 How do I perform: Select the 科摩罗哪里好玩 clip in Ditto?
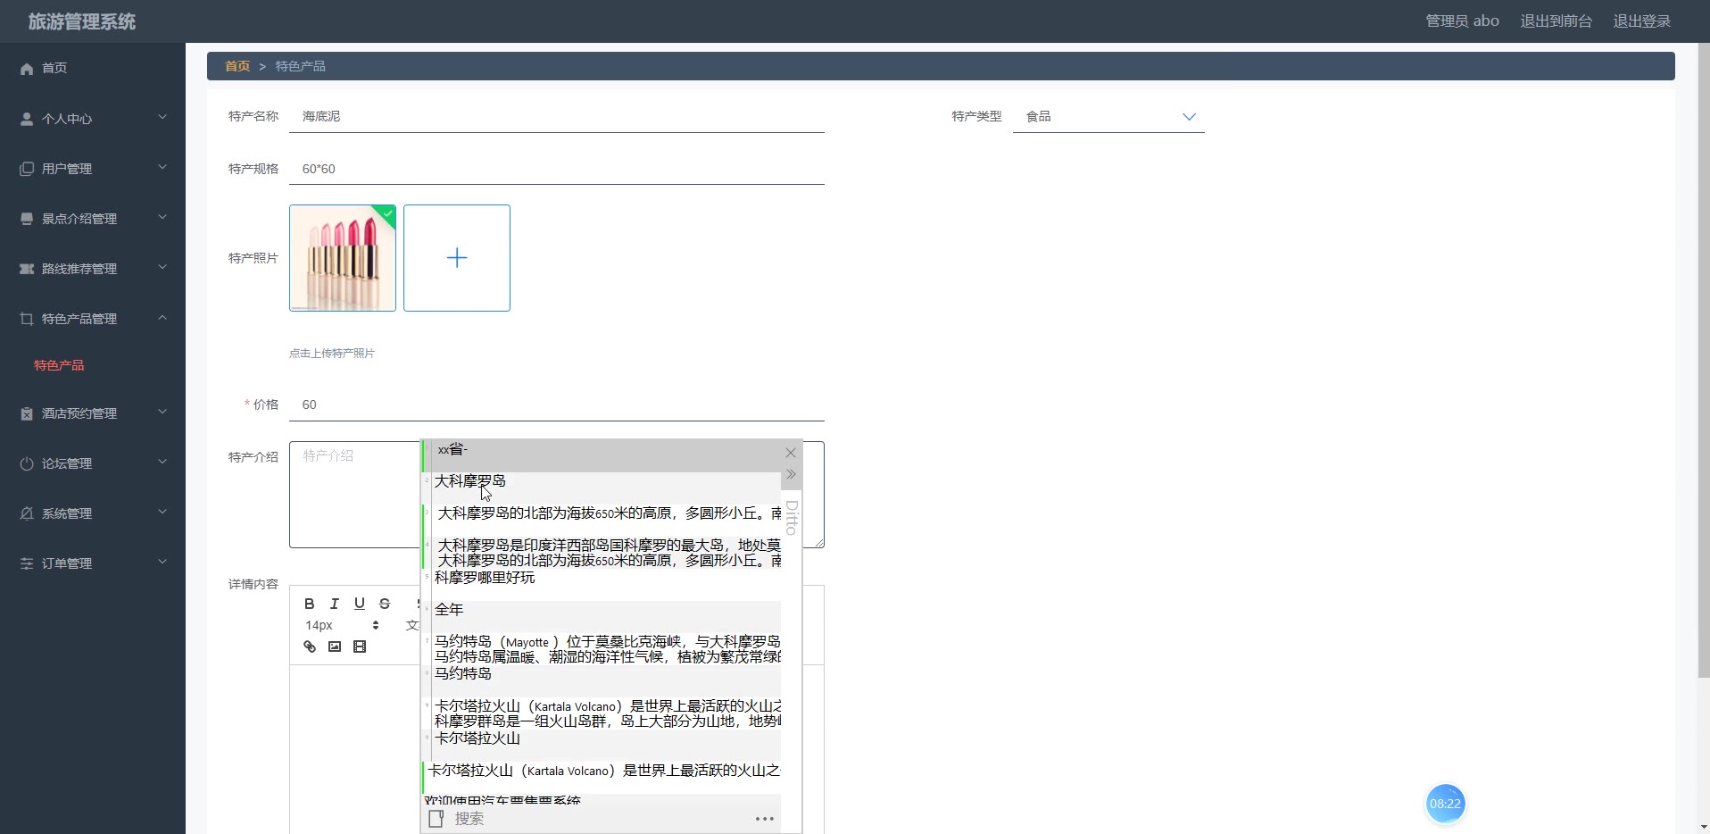click(602, 584)
